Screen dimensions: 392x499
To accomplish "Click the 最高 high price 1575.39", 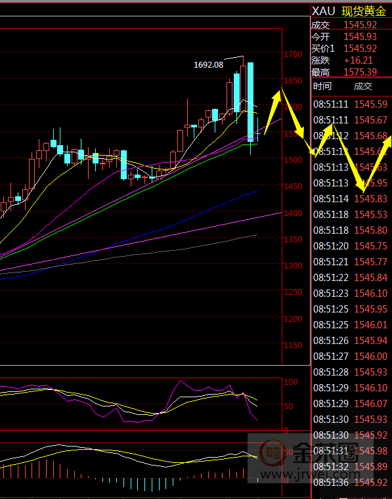I will tap(360, 72).
